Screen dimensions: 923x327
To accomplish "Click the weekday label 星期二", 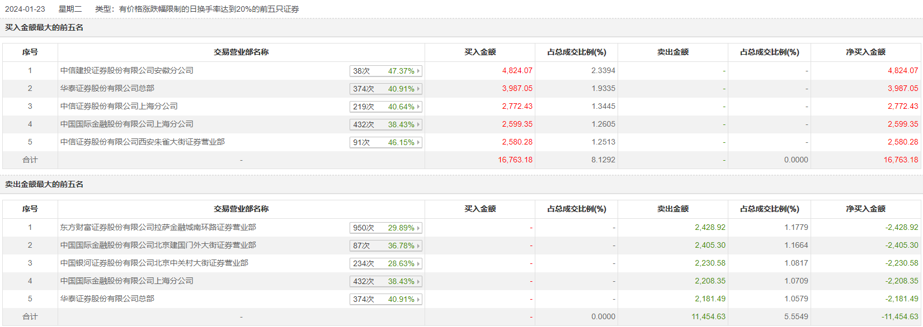I will (70, 9).
